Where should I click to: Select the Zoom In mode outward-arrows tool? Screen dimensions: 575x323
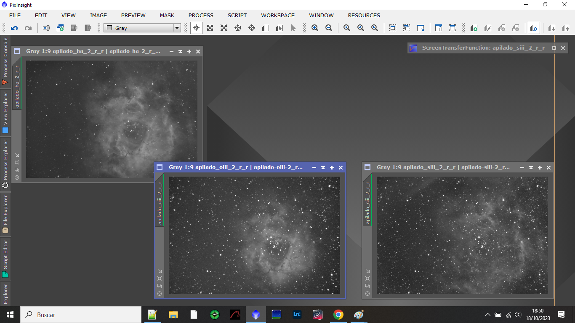point(210,28)
